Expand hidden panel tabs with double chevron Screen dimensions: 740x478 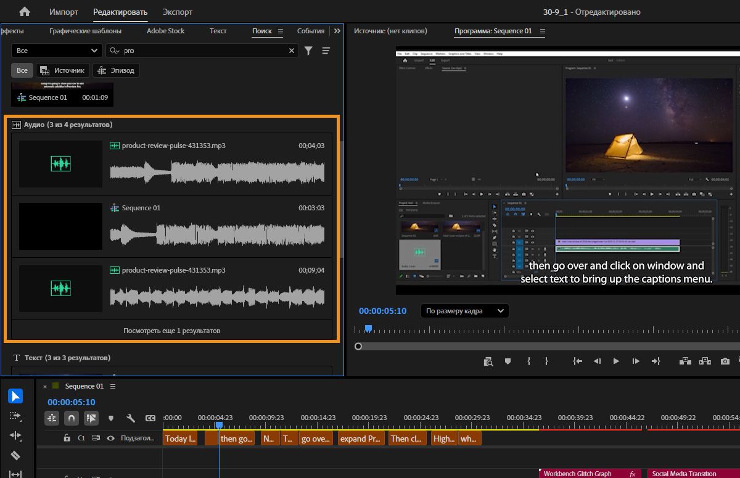click(337, 31)
